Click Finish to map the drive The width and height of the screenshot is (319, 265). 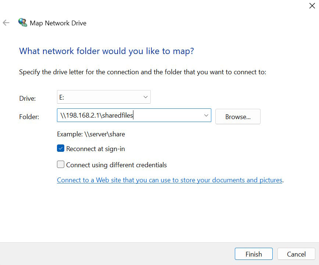[254, 254]
